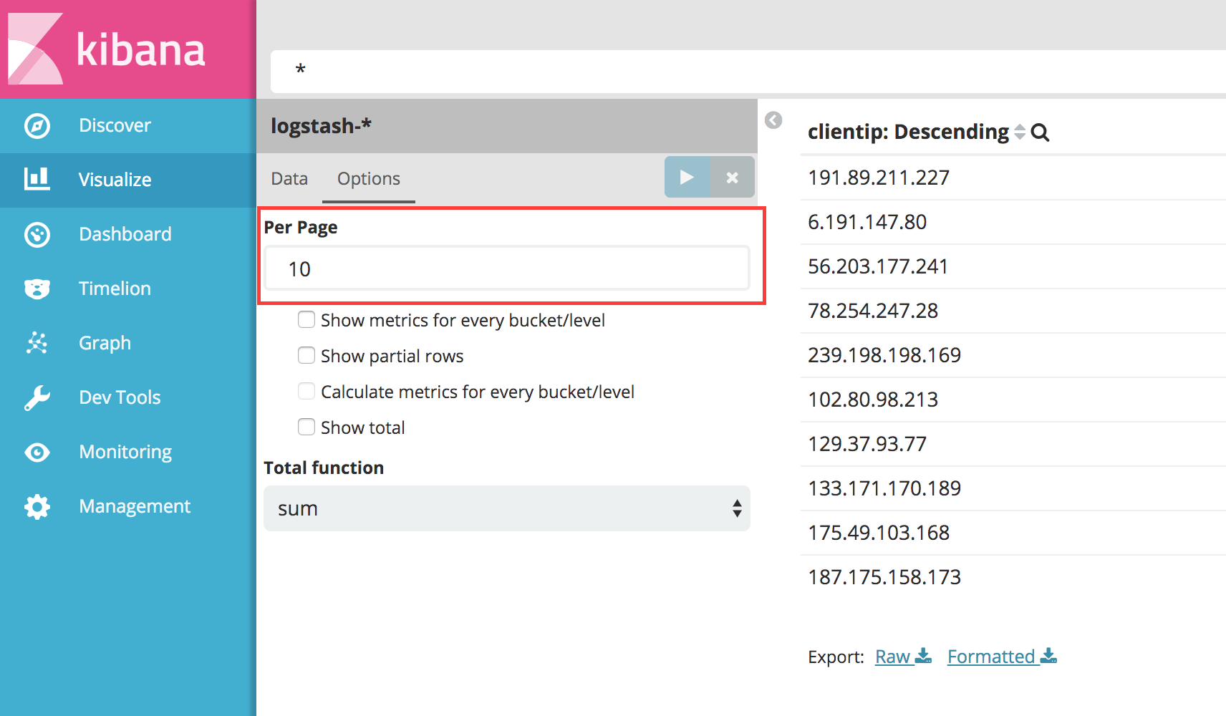Click the Kibana logo icon
This screenshot has width=1226, height=716.
pos(35,49)
